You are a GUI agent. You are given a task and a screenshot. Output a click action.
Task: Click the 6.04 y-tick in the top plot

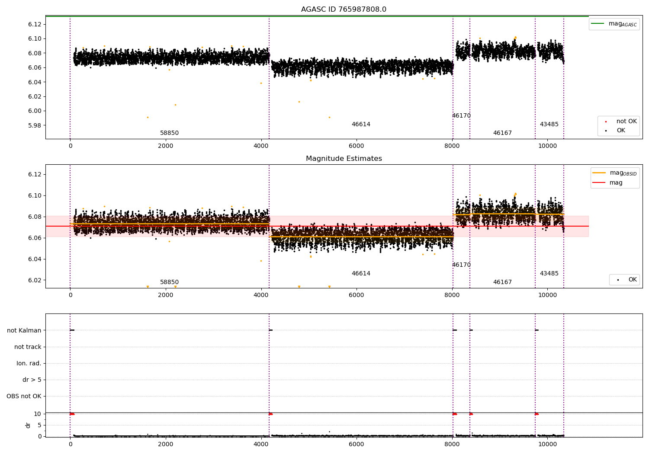[x=35, y=82]
